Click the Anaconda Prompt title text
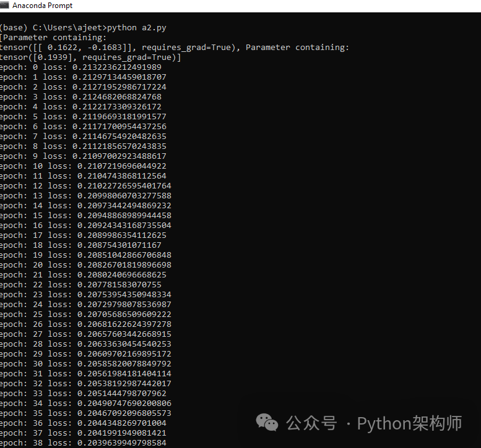 42,6
